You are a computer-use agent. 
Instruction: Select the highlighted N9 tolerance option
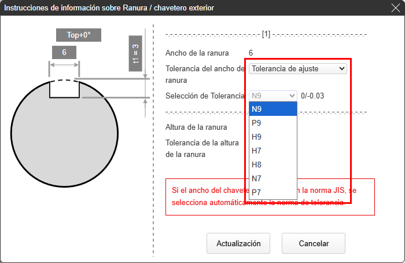273,109
